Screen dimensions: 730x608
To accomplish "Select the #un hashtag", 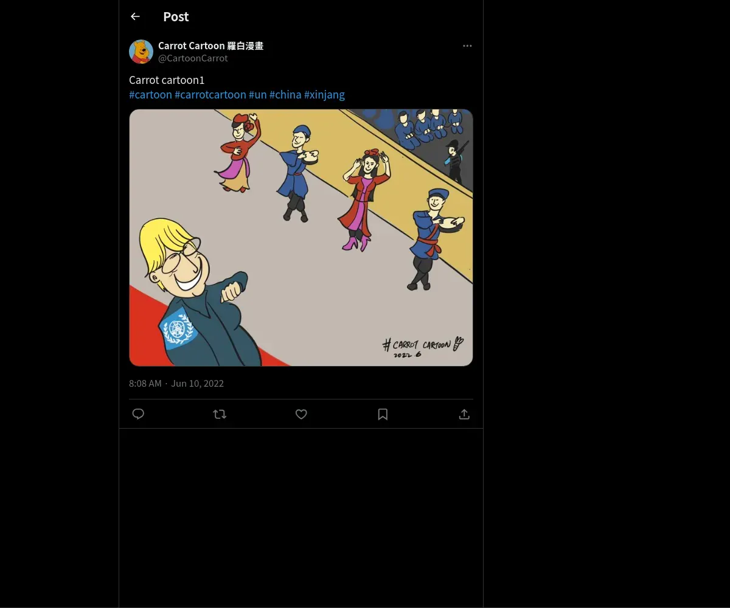I will tap(257, 95).
